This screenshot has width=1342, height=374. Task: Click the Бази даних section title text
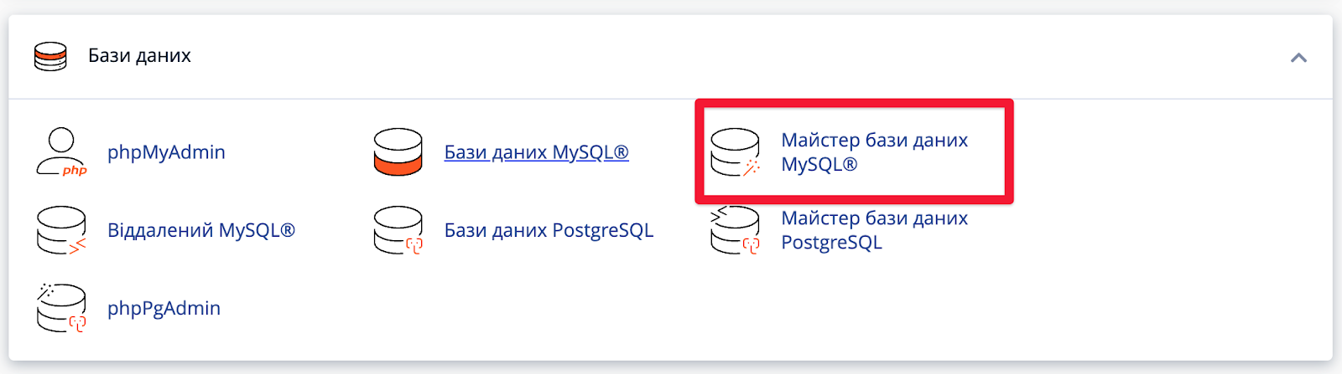point(139,56)
